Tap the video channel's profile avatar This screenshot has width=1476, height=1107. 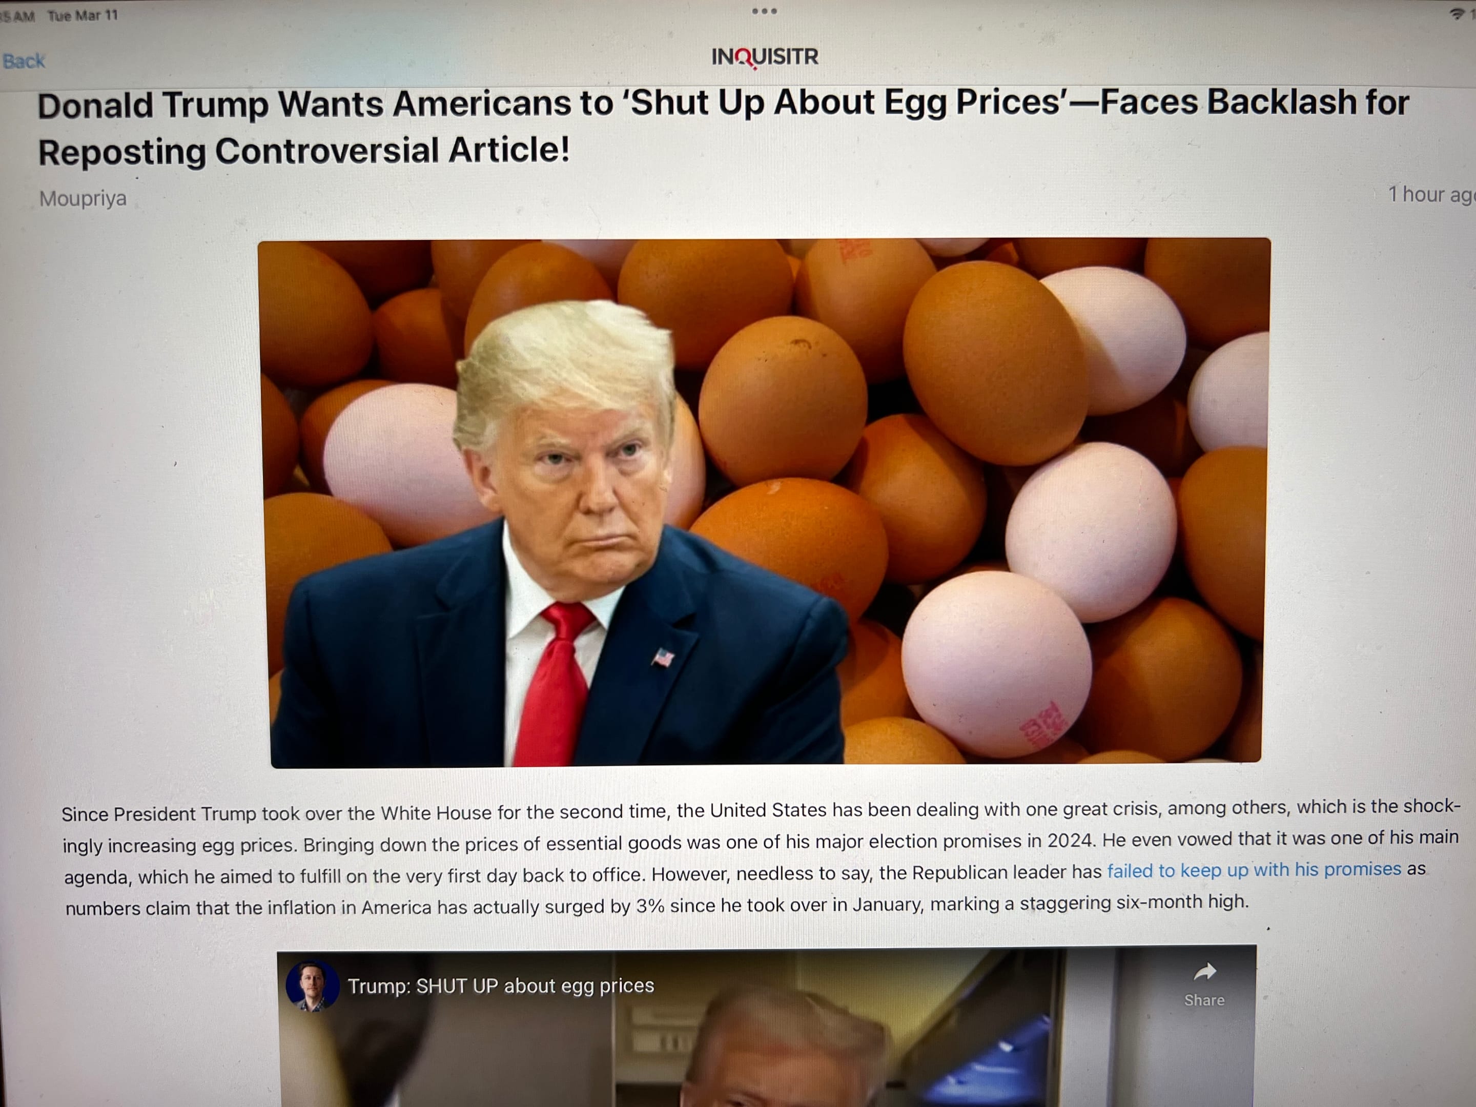coord(312,986)
